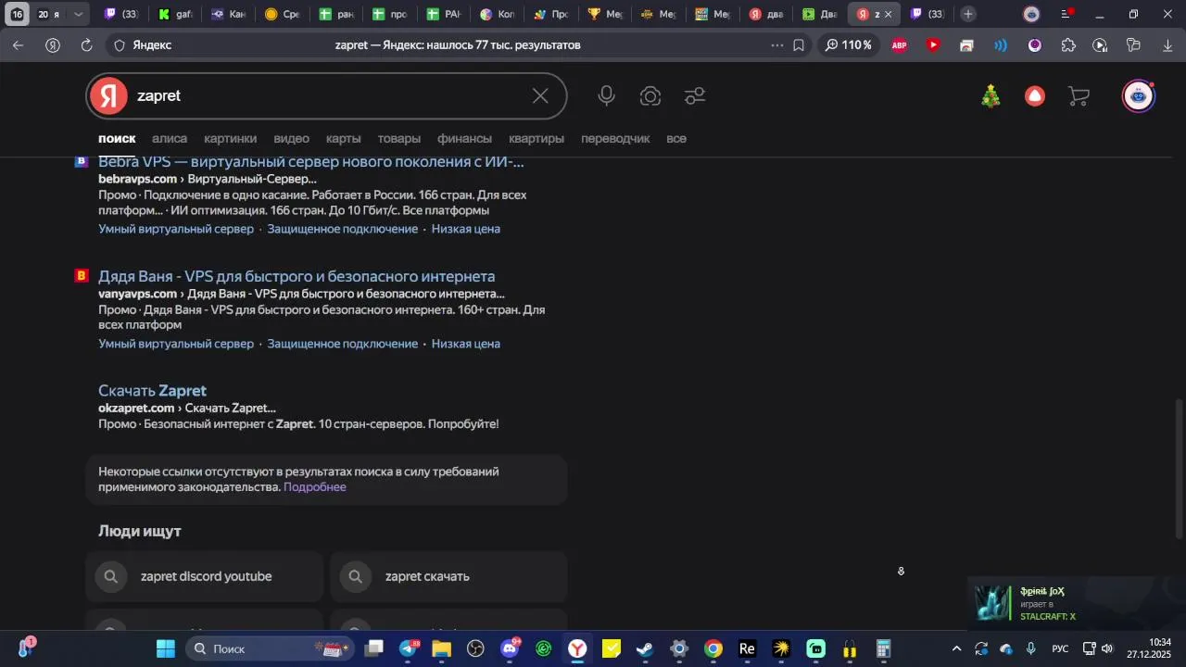Open the ABP ad blocker extension
The image size is (1186, 667).
(x=899, y=45)
